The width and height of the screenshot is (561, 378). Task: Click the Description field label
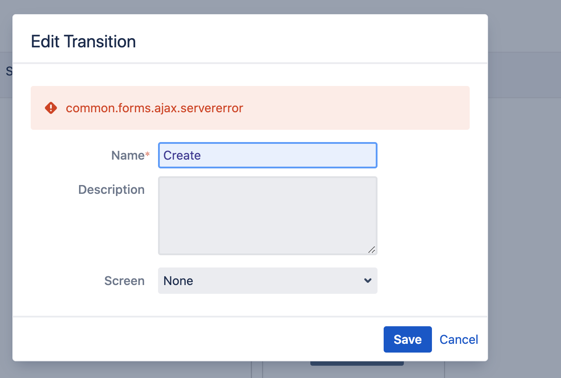pyautogui.click(x=111, y=189)
